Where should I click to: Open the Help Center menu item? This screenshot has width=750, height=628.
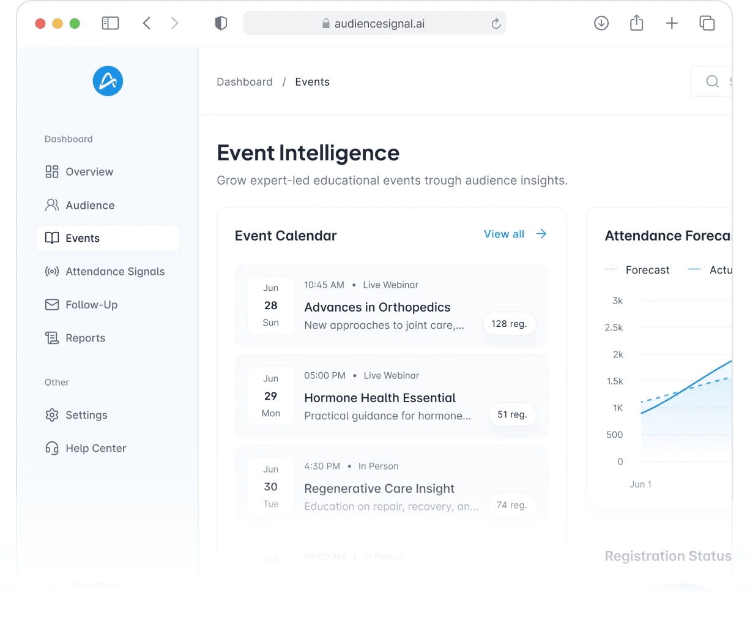pos(108,448)
